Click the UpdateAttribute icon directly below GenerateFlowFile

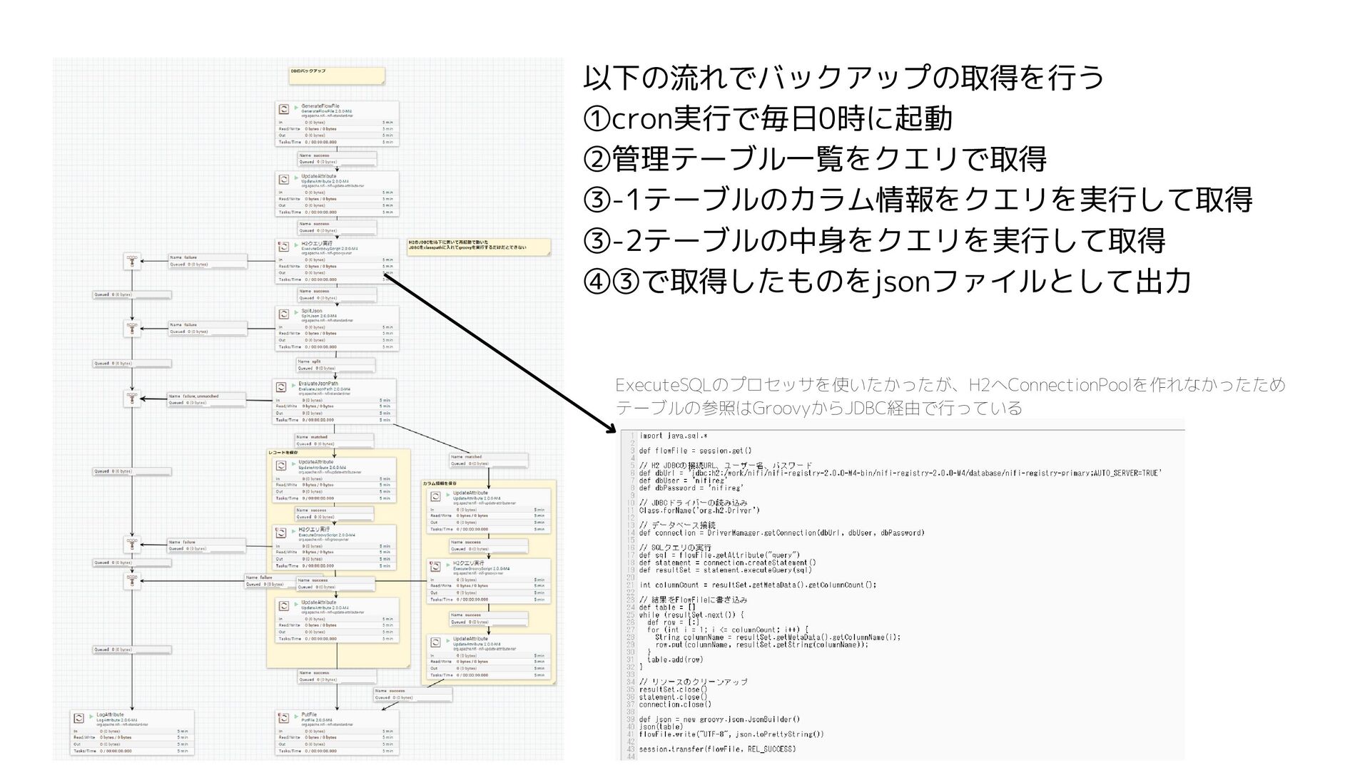(x=284, y=180)
